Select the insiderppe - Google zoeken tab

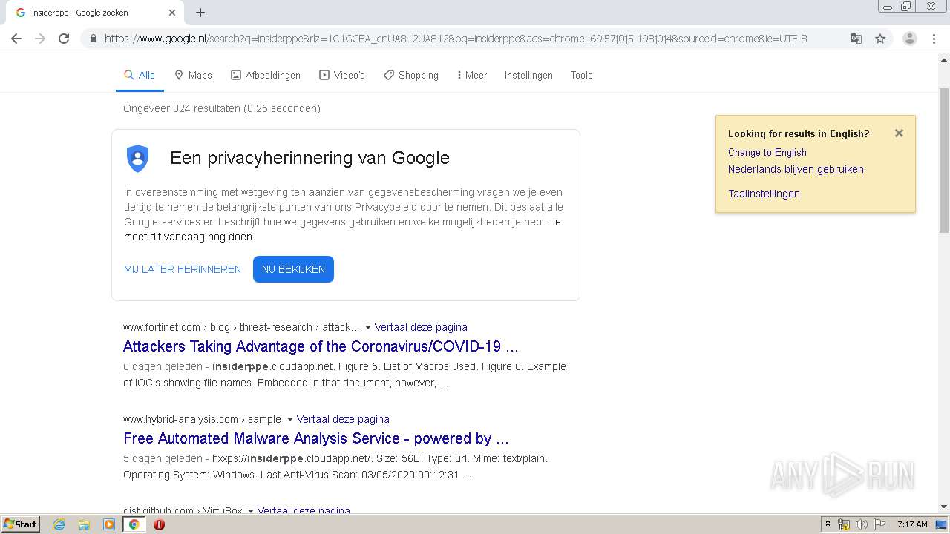click(x=93, y=13)
